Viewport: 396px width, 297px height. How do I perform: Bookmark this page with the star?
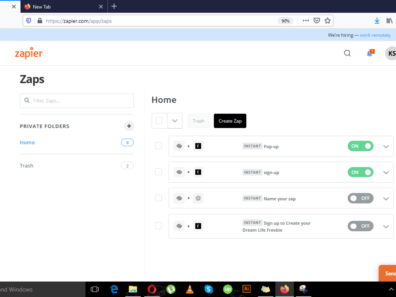tap(327, 21)
